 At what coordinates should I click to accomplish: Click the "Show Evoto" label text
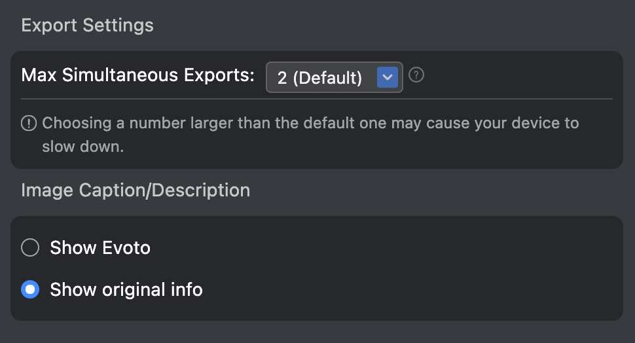tap(100, 247)
